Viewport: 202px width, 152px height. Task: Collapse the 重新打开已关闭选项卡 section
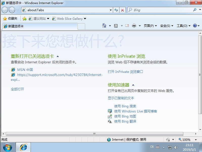[58, 56]
